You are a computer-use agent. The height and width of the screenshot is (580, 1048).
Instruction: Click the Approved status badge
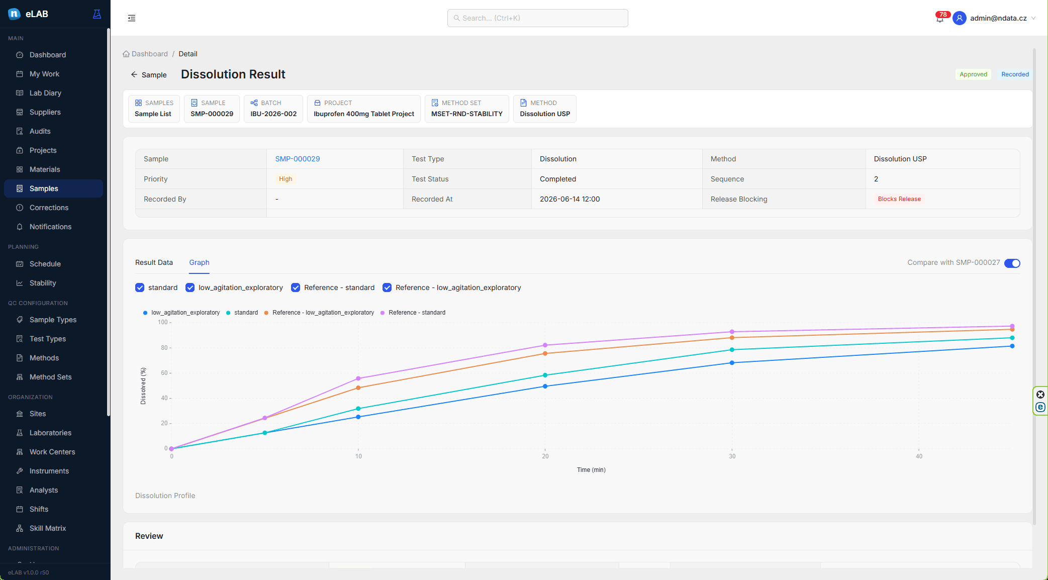[x=973, y=74]
